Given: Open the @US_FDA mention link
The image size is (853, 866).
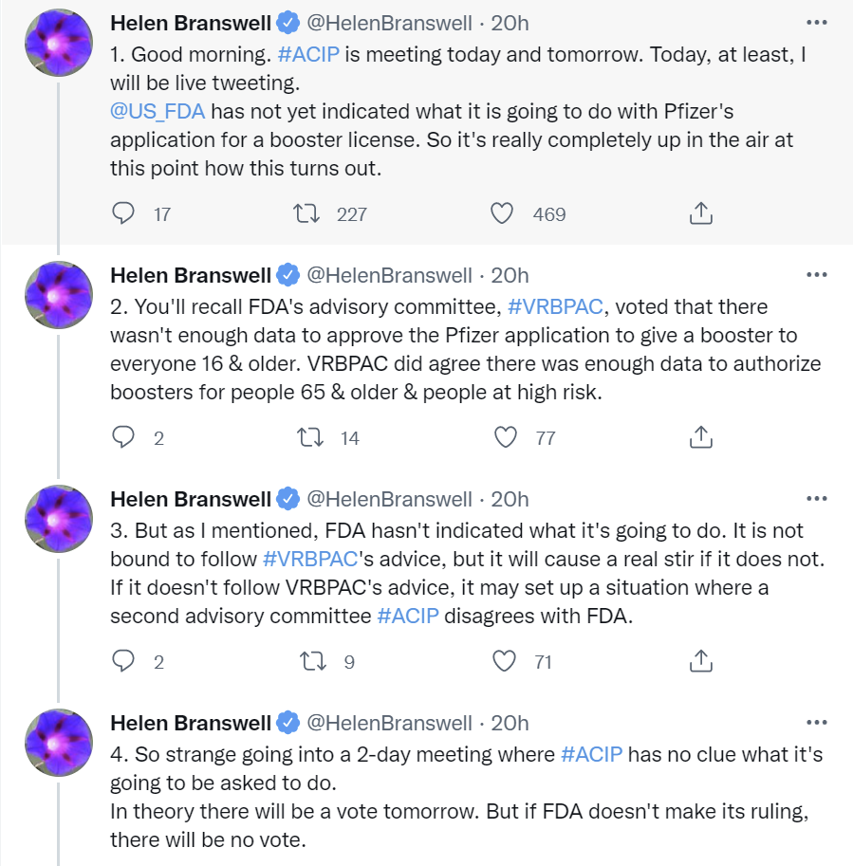Looking at the screenshot, I should (x=158, y=112).
